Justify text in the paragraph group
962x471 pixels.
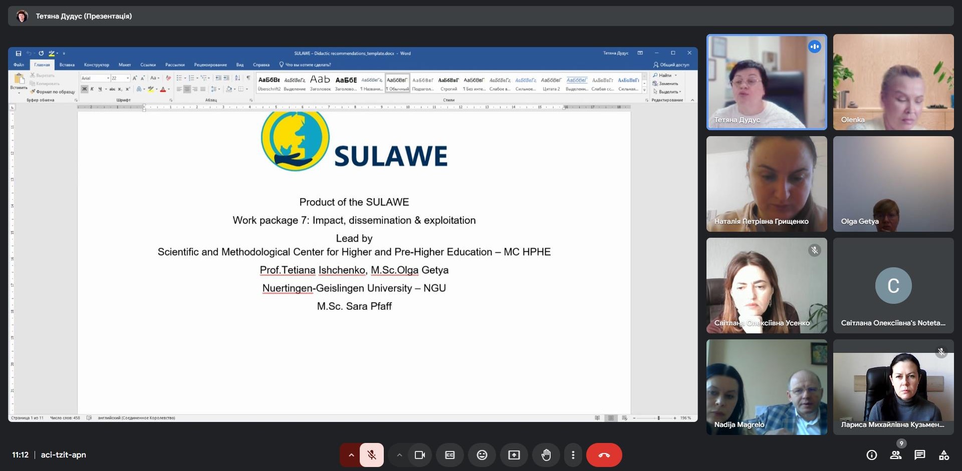pos(203,89)
